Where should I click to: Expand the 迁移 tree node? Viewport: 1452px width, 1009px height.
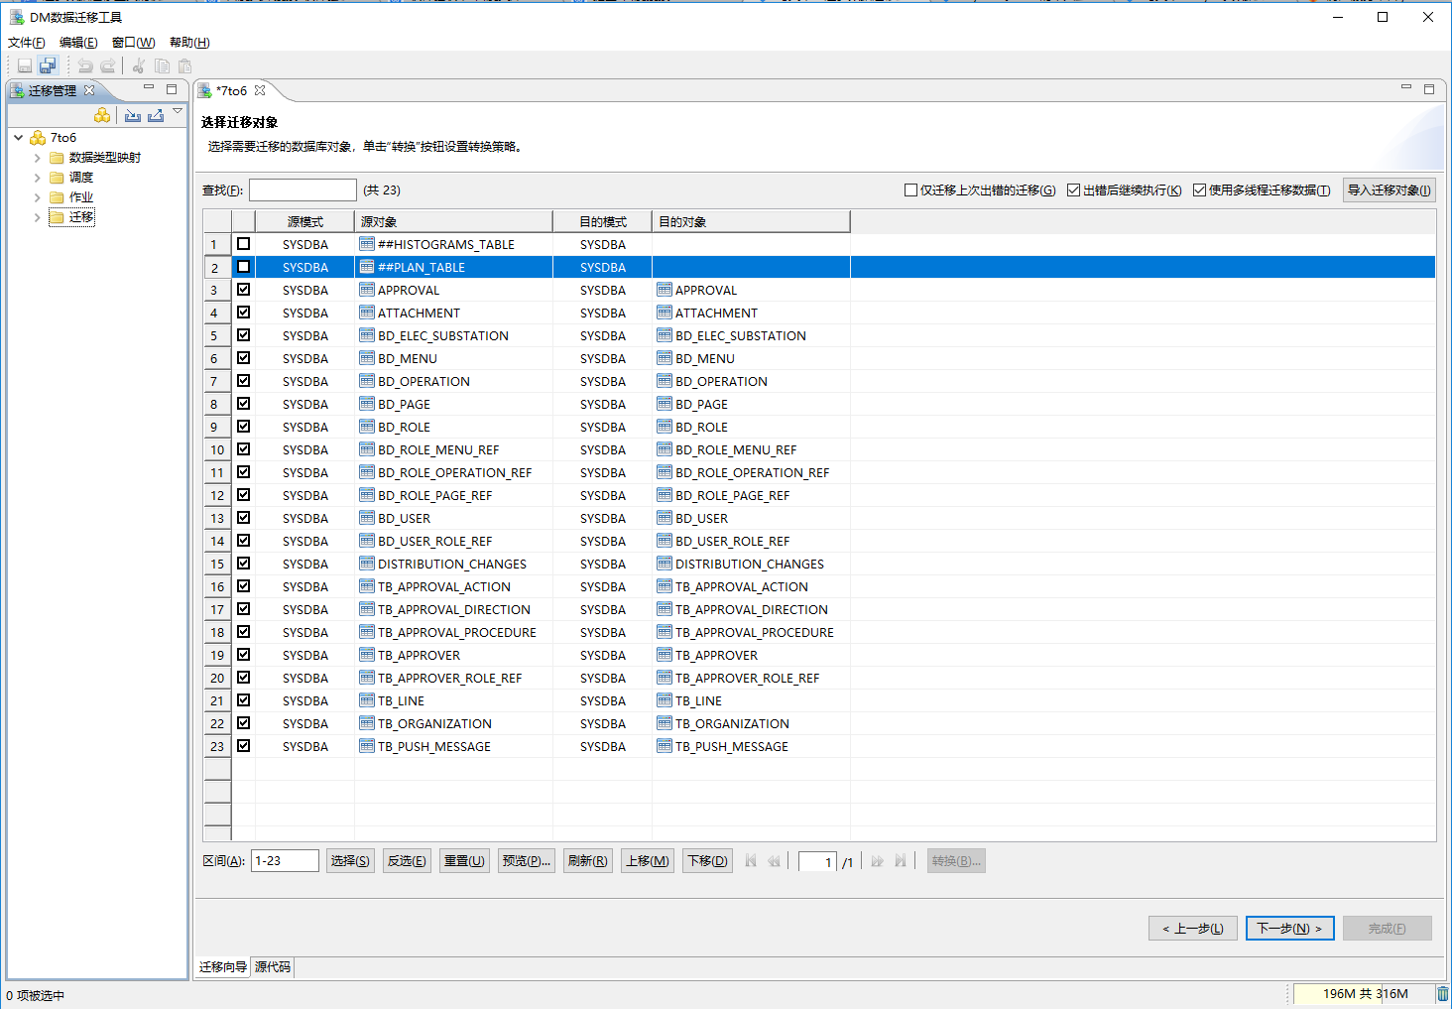tap(38, 217)
